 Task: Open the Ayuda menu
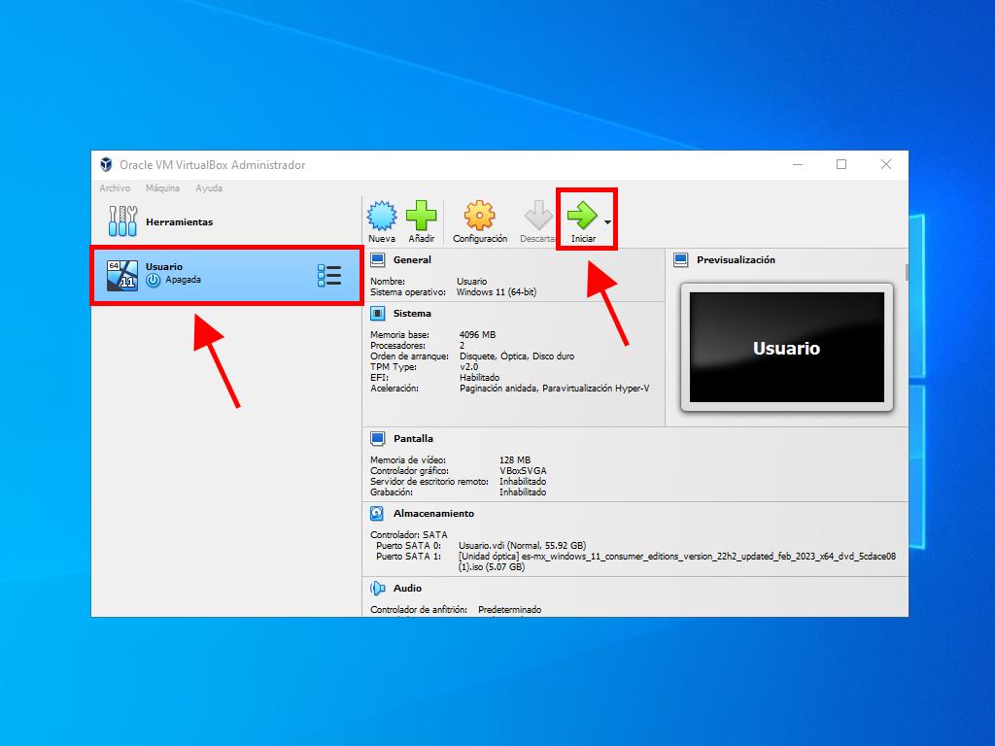(209, 188)
